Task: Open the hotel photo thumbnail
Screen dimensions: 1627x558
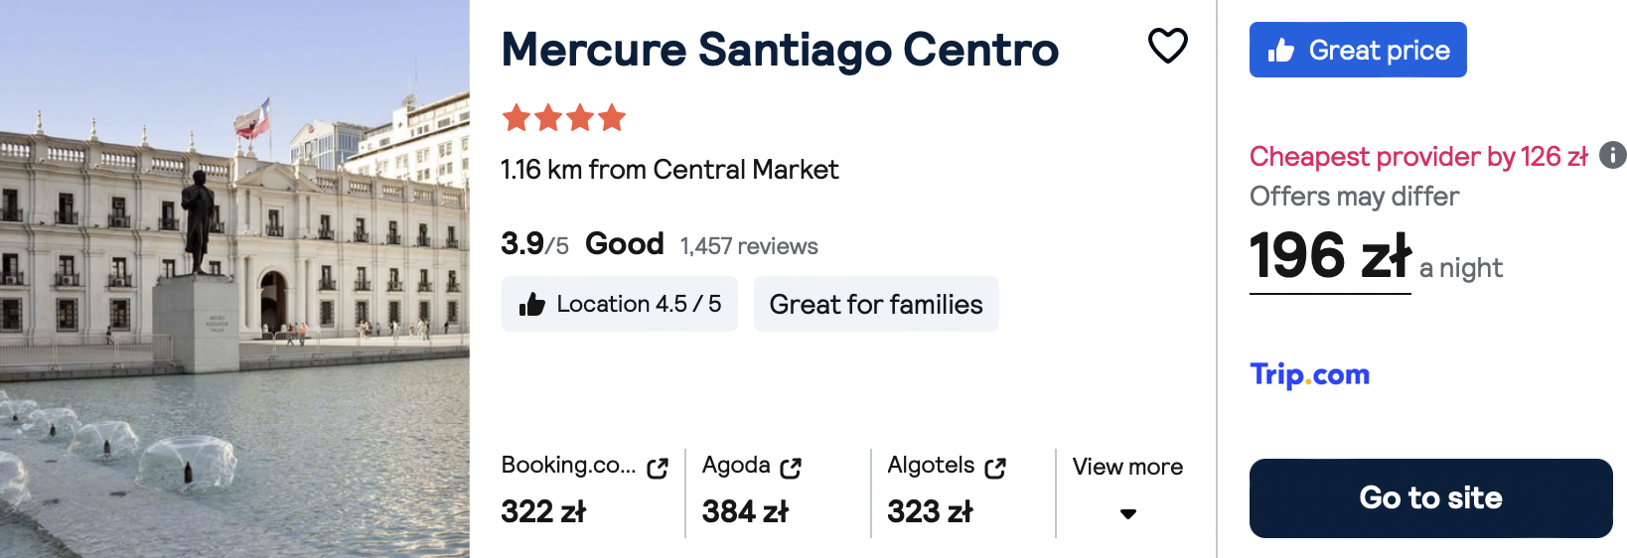Action: tap(234, 279)
